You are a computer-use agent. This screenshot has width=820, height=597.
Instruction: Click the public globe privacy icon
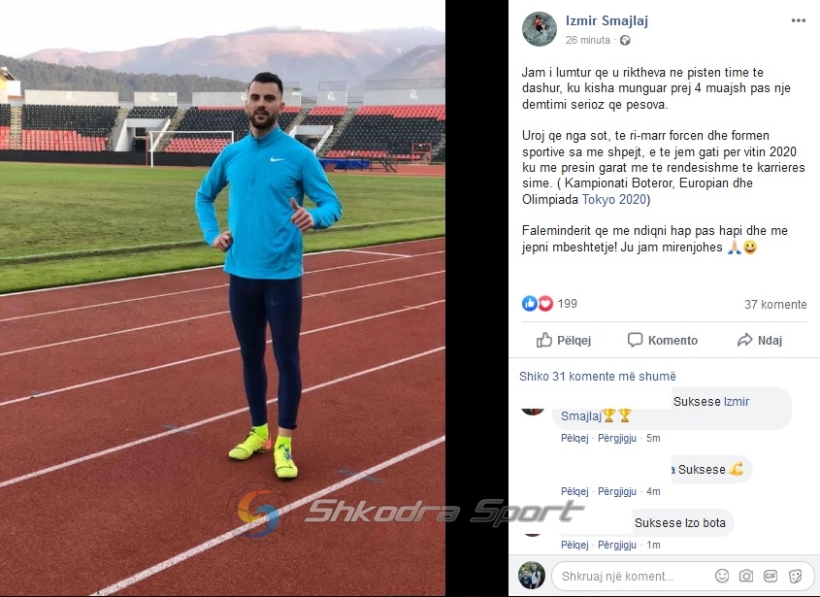coord(625,41)
